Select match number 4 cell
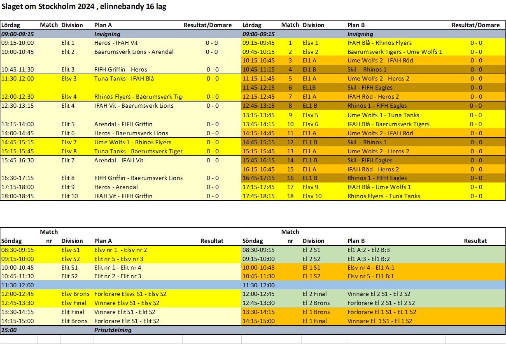The image size is (506, 344). tap(290, 69)
